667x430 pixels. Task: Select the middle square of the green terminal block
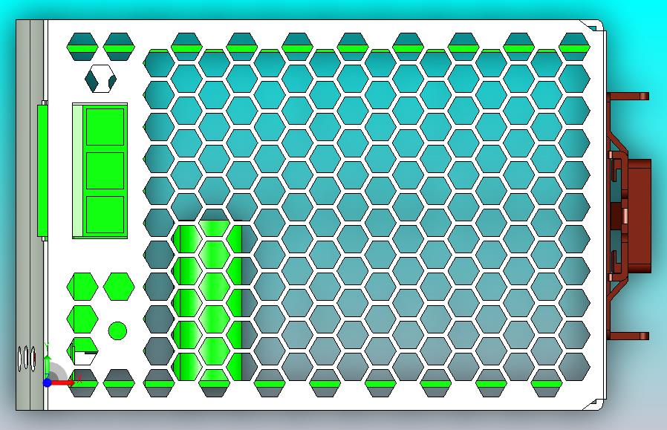coord(105,171)
